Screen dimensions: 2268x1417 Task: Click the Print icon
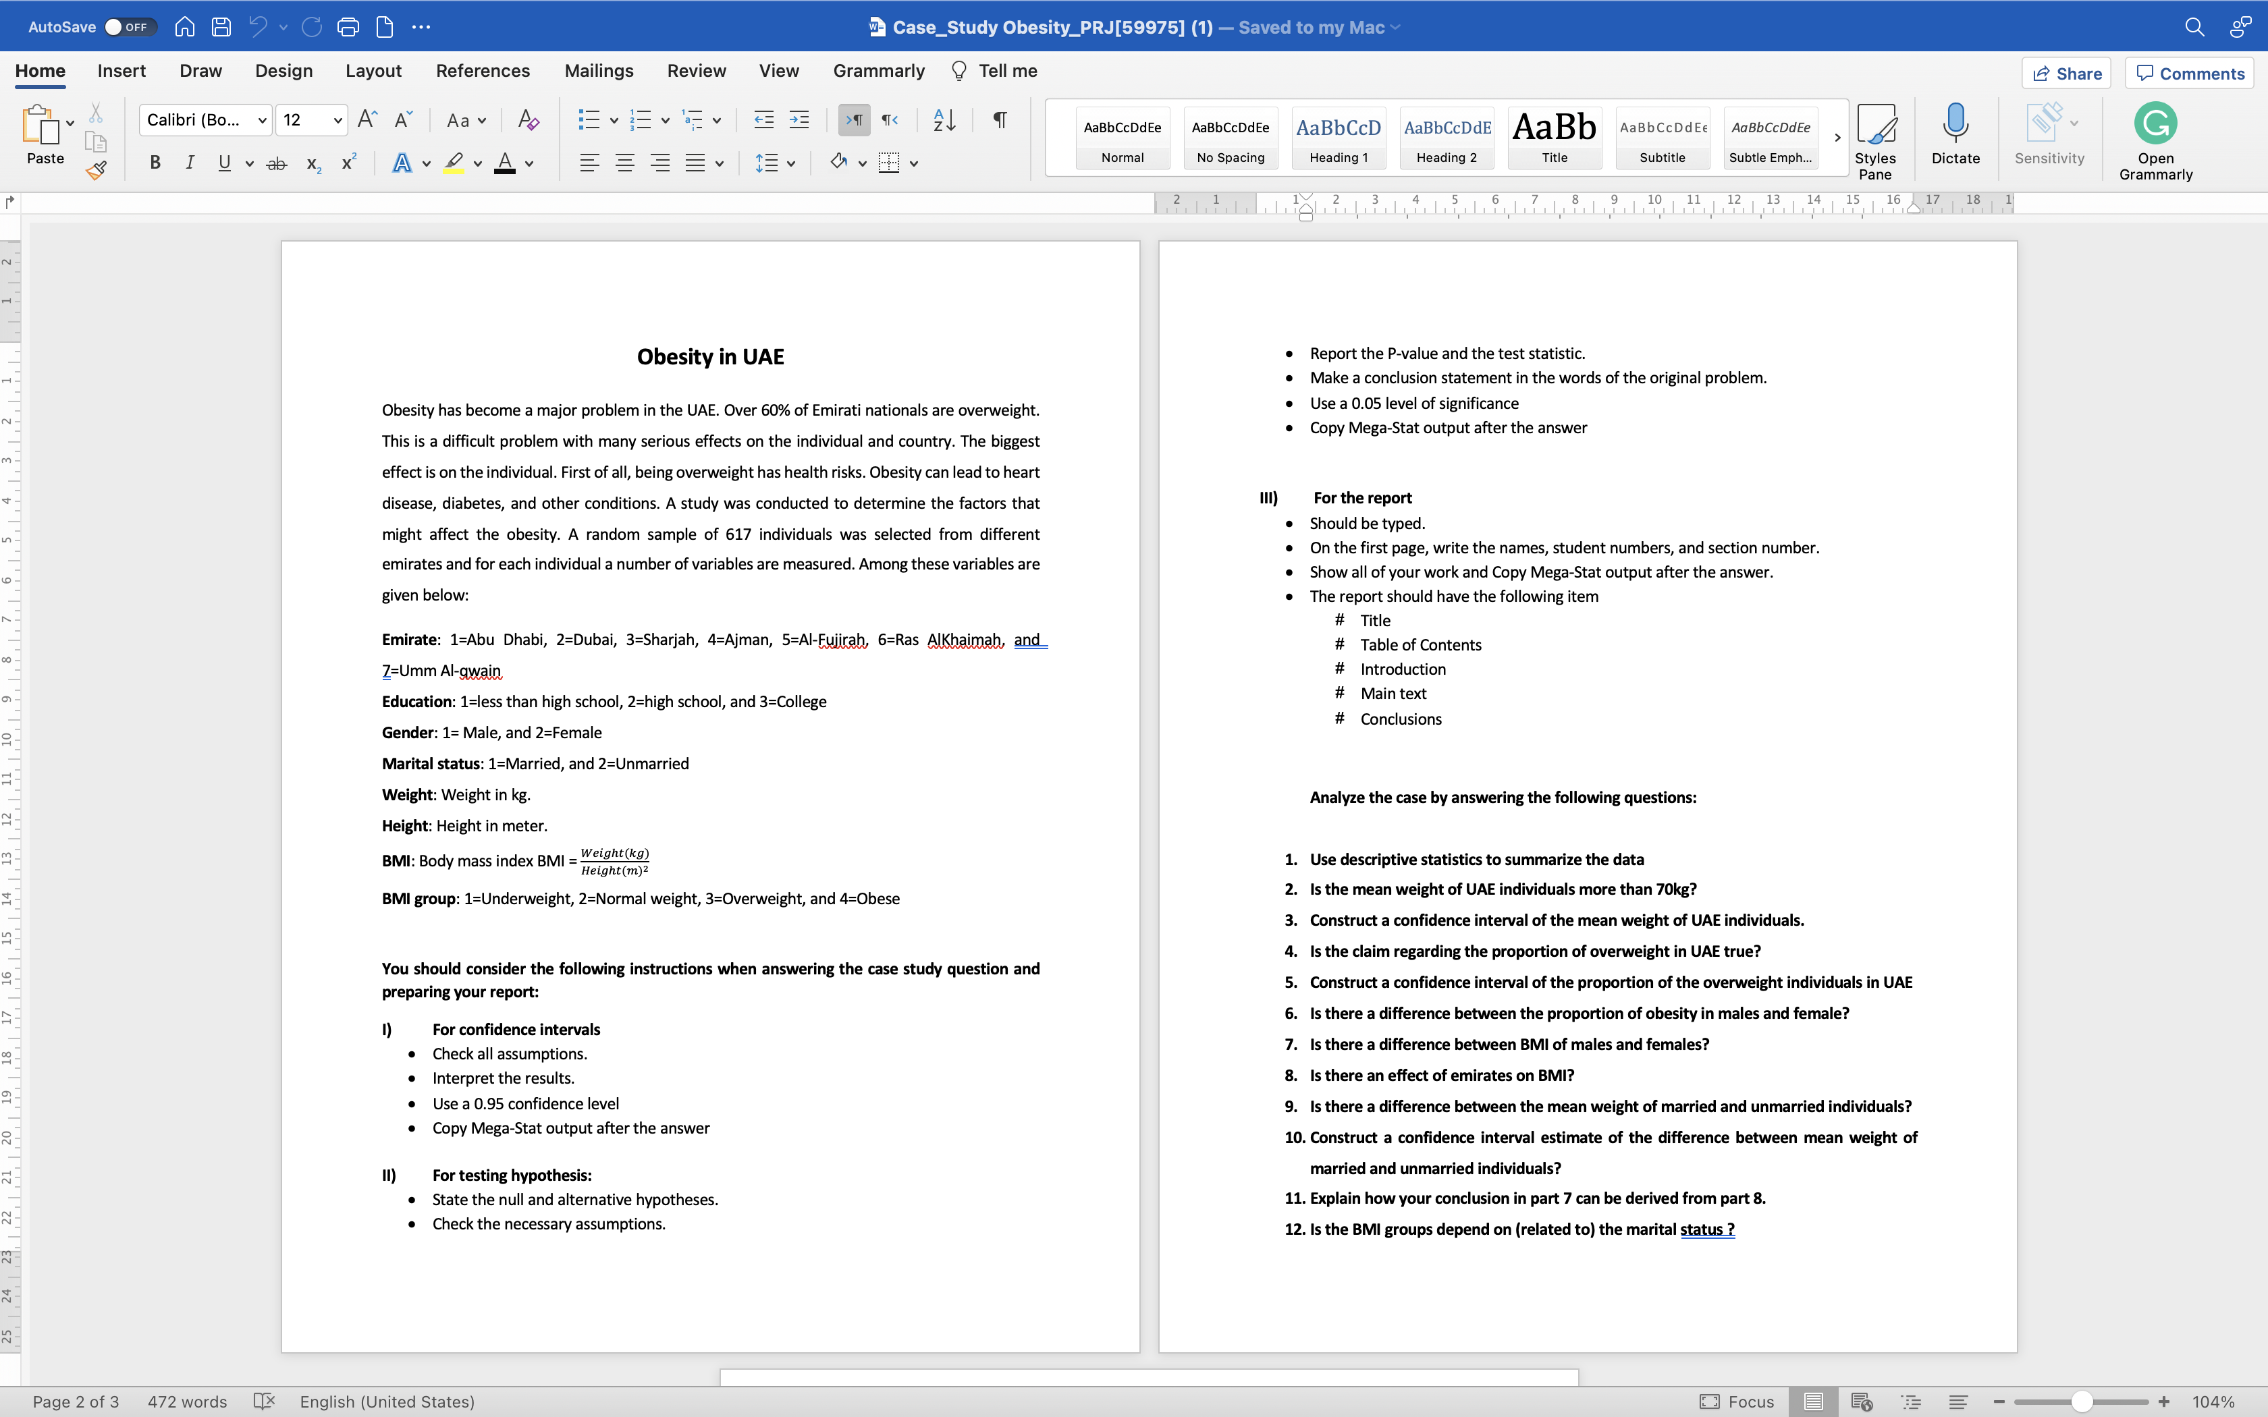(x=348, y=27)
